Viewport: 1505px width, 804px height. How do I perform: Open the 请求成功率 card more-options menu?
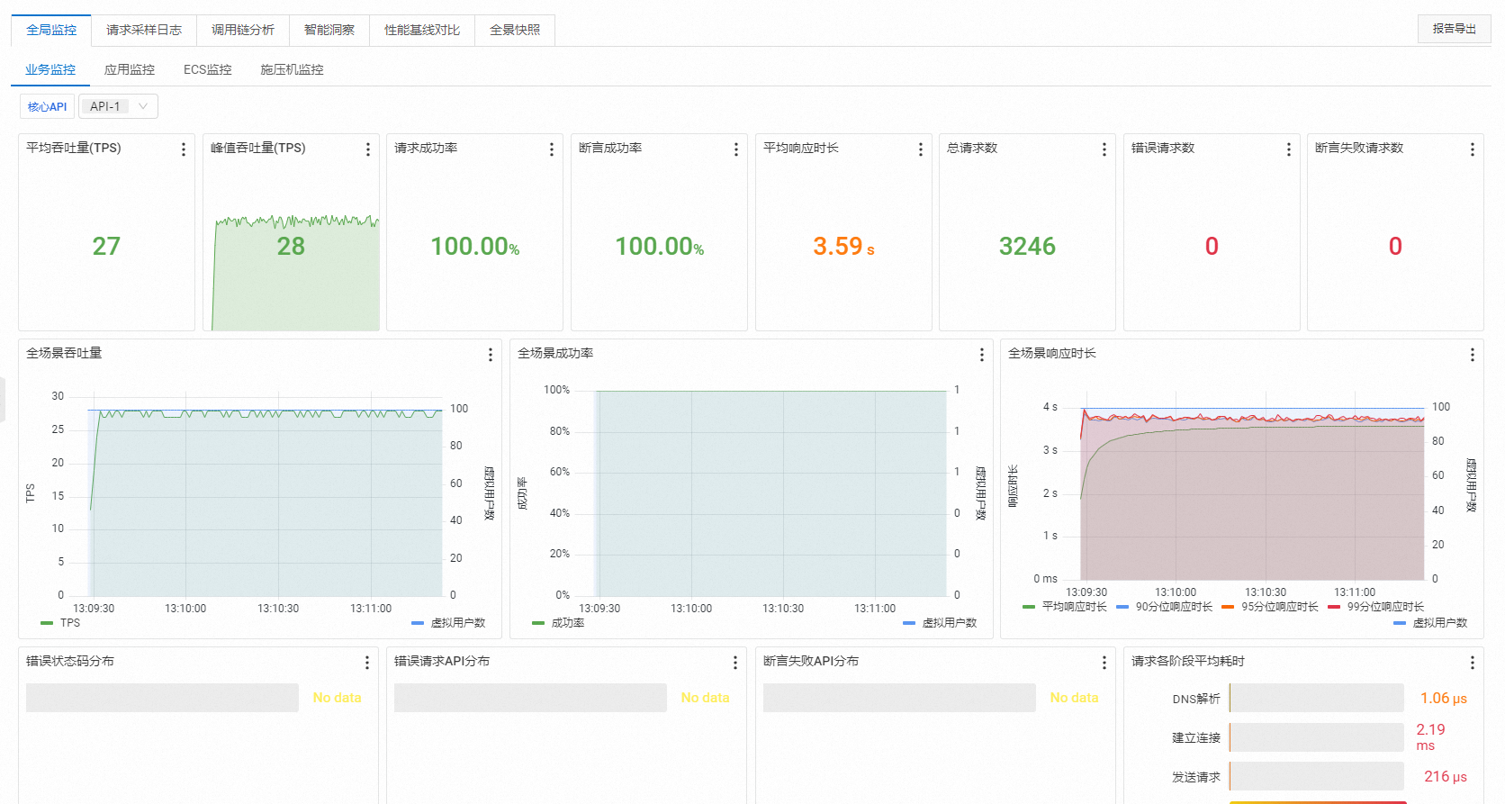[x=552, y=149]
